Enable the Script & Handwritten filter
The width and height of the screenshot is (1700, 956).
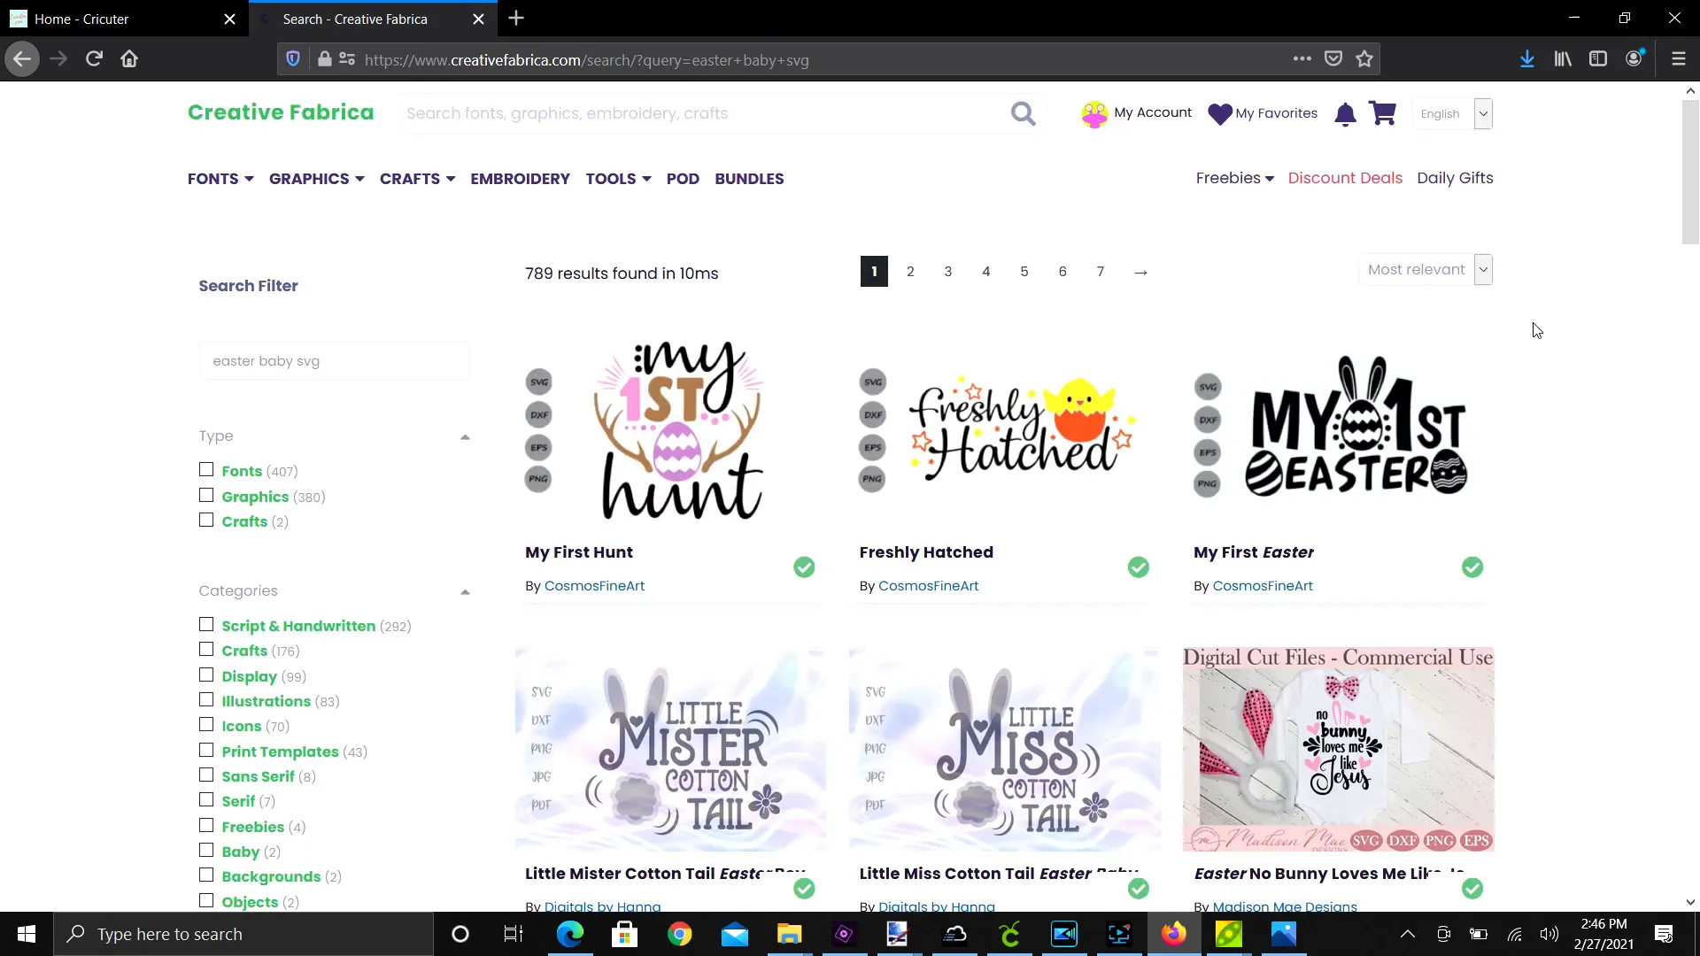point(205,624)
